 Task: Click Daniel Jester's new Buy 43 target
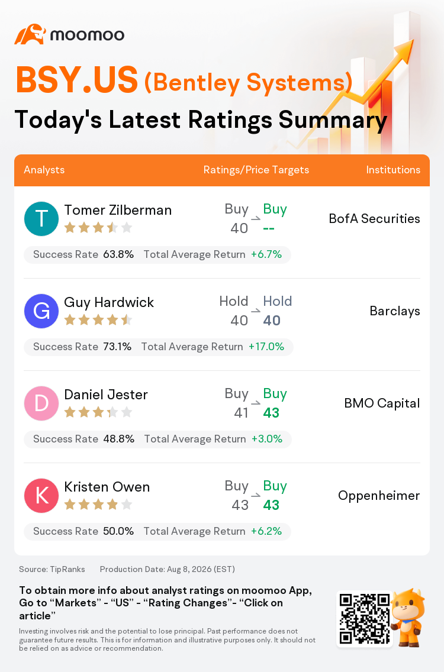[275, 403]
